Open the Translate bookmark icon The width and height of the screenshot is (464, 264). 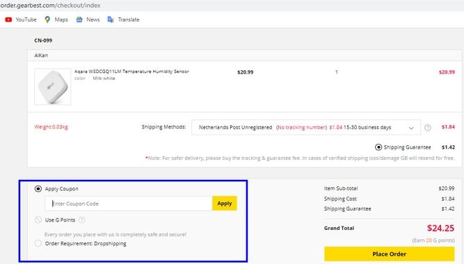pos(111,20)
